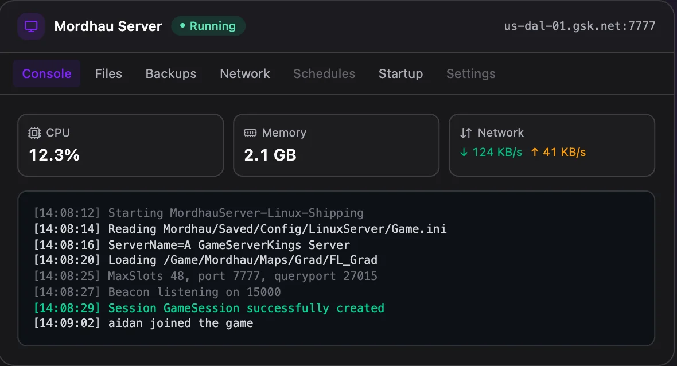Click the Mordhau Server title
Viewport: 677px width, 366px height.
(x=108, y=26)
